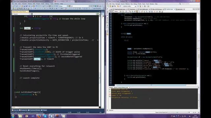The image size is (211, 118).
Task: Click Source view button in NetBeans editor
Action: click(111, 11)
